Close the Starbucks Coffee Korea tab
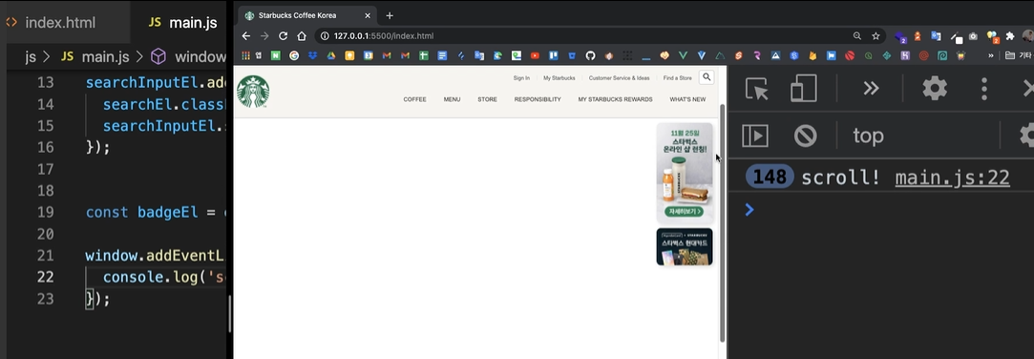This screenshot has width=1034, height=359. [x=368, y=15]
